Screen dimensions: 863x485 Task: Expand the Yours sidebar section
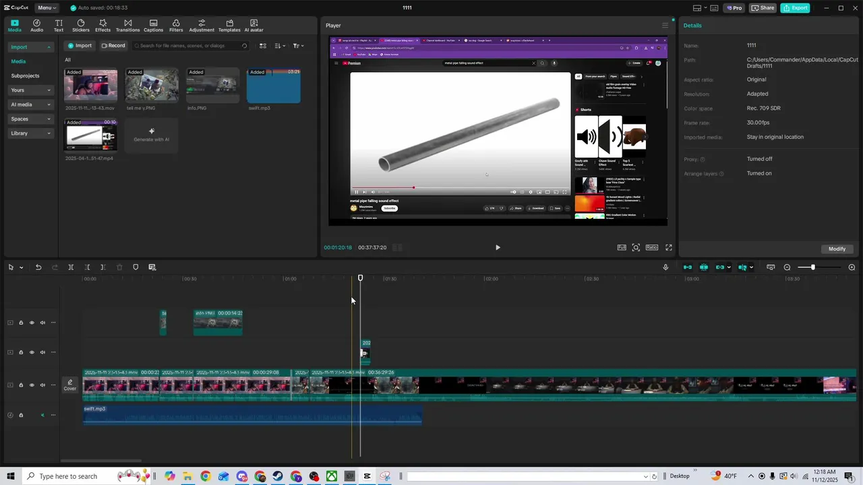(x=31, y=90)
